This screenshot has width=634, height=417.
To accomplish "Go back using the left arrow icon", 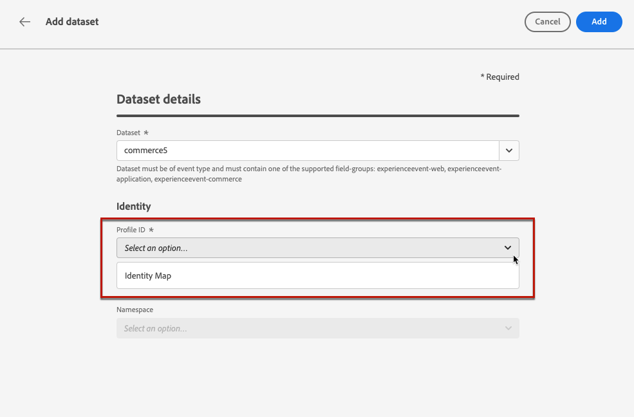I will click(x=24, y=22).
